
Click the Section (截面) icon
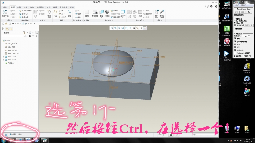(x=102, y=12)
